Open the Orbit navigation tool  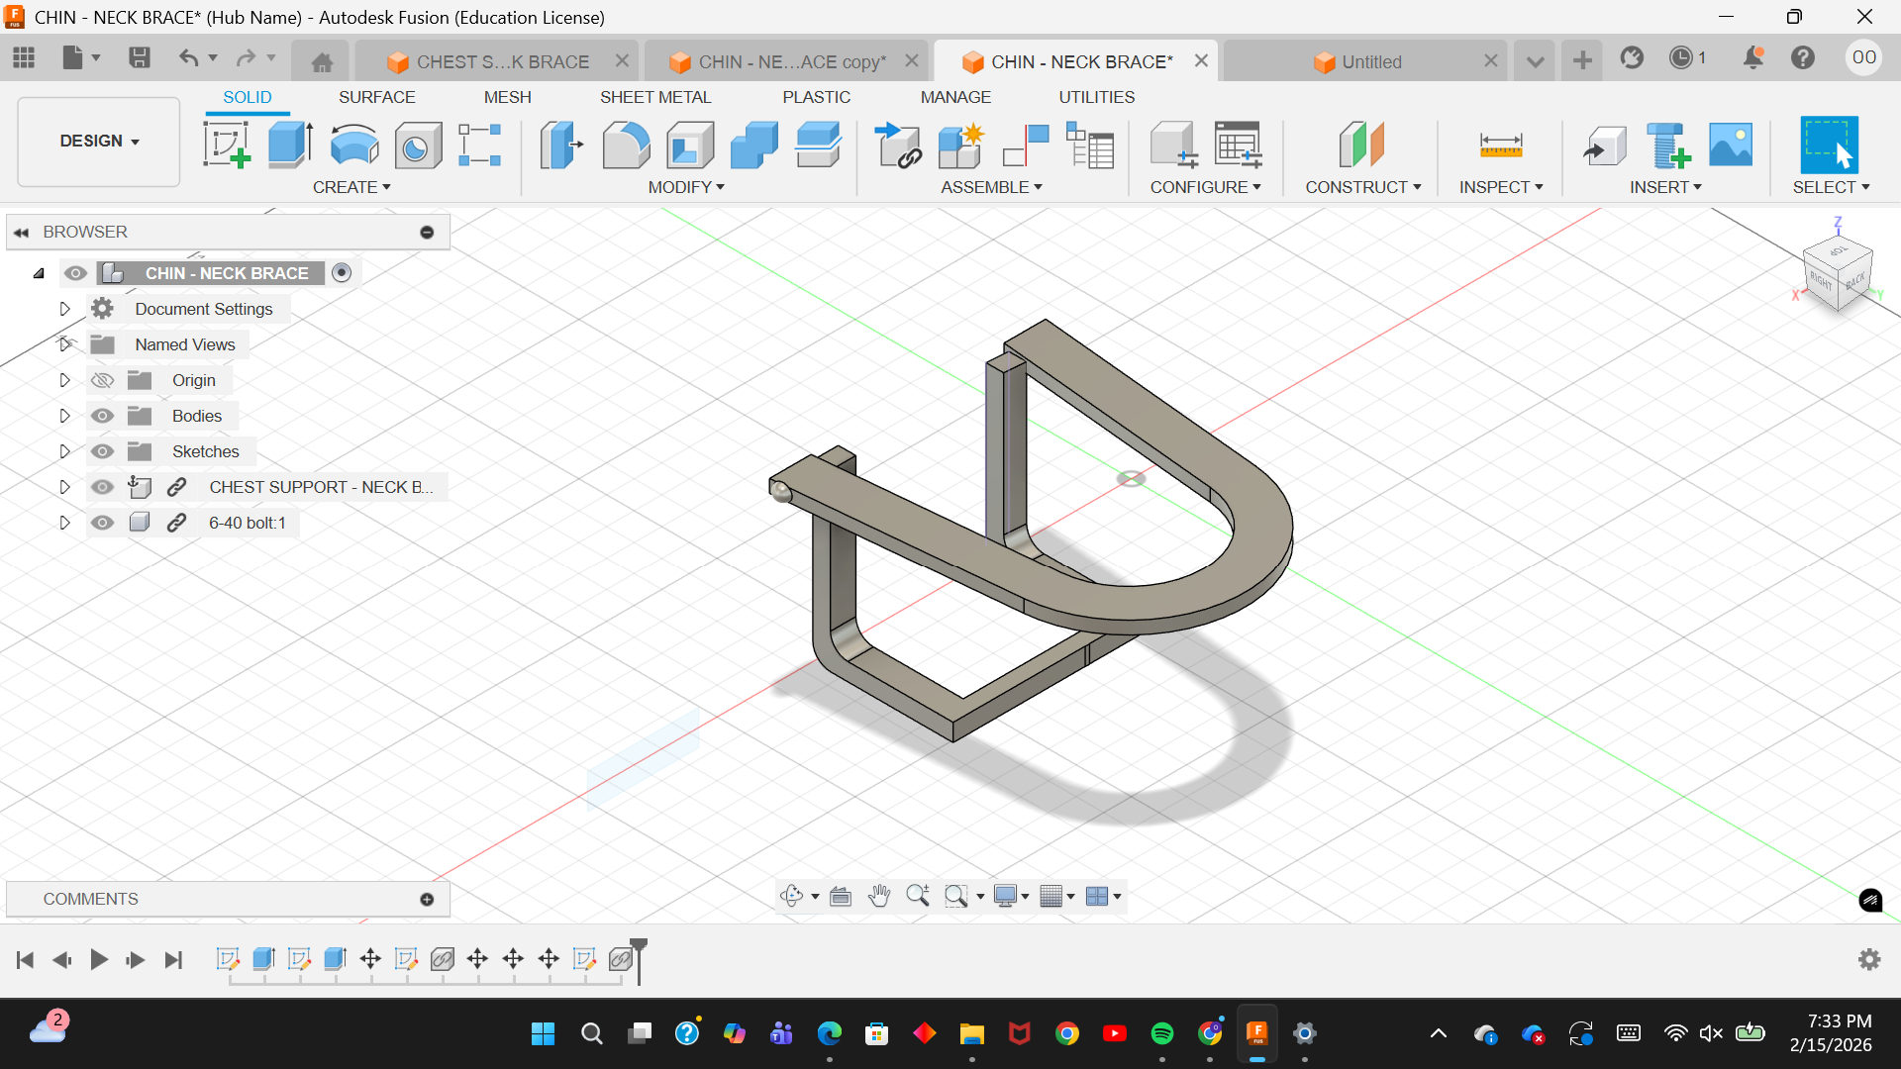(x=791, y=897)
